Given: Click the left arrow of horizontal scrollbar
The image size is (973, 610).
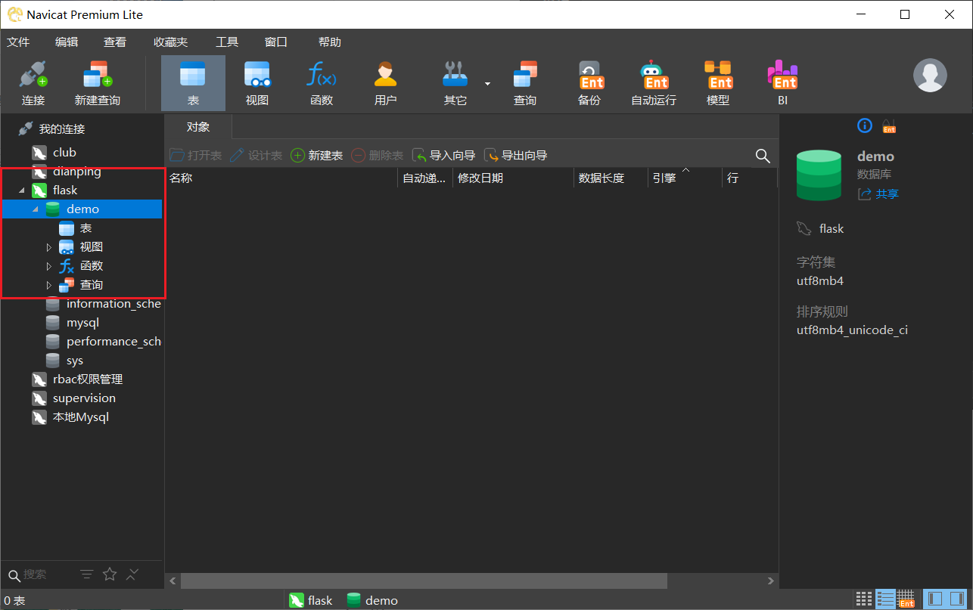Looking at the screenshot, I should (173, 581).
